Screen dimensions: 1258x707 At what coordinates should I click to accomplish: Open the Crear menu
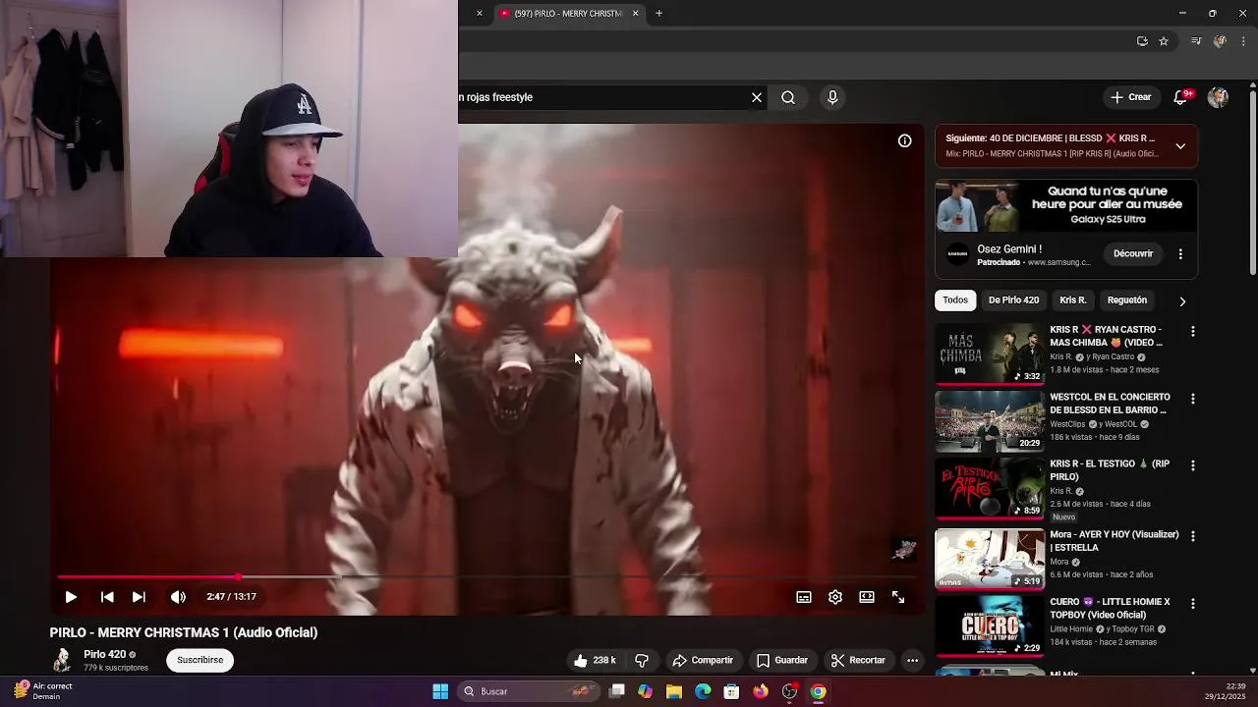1131,97
